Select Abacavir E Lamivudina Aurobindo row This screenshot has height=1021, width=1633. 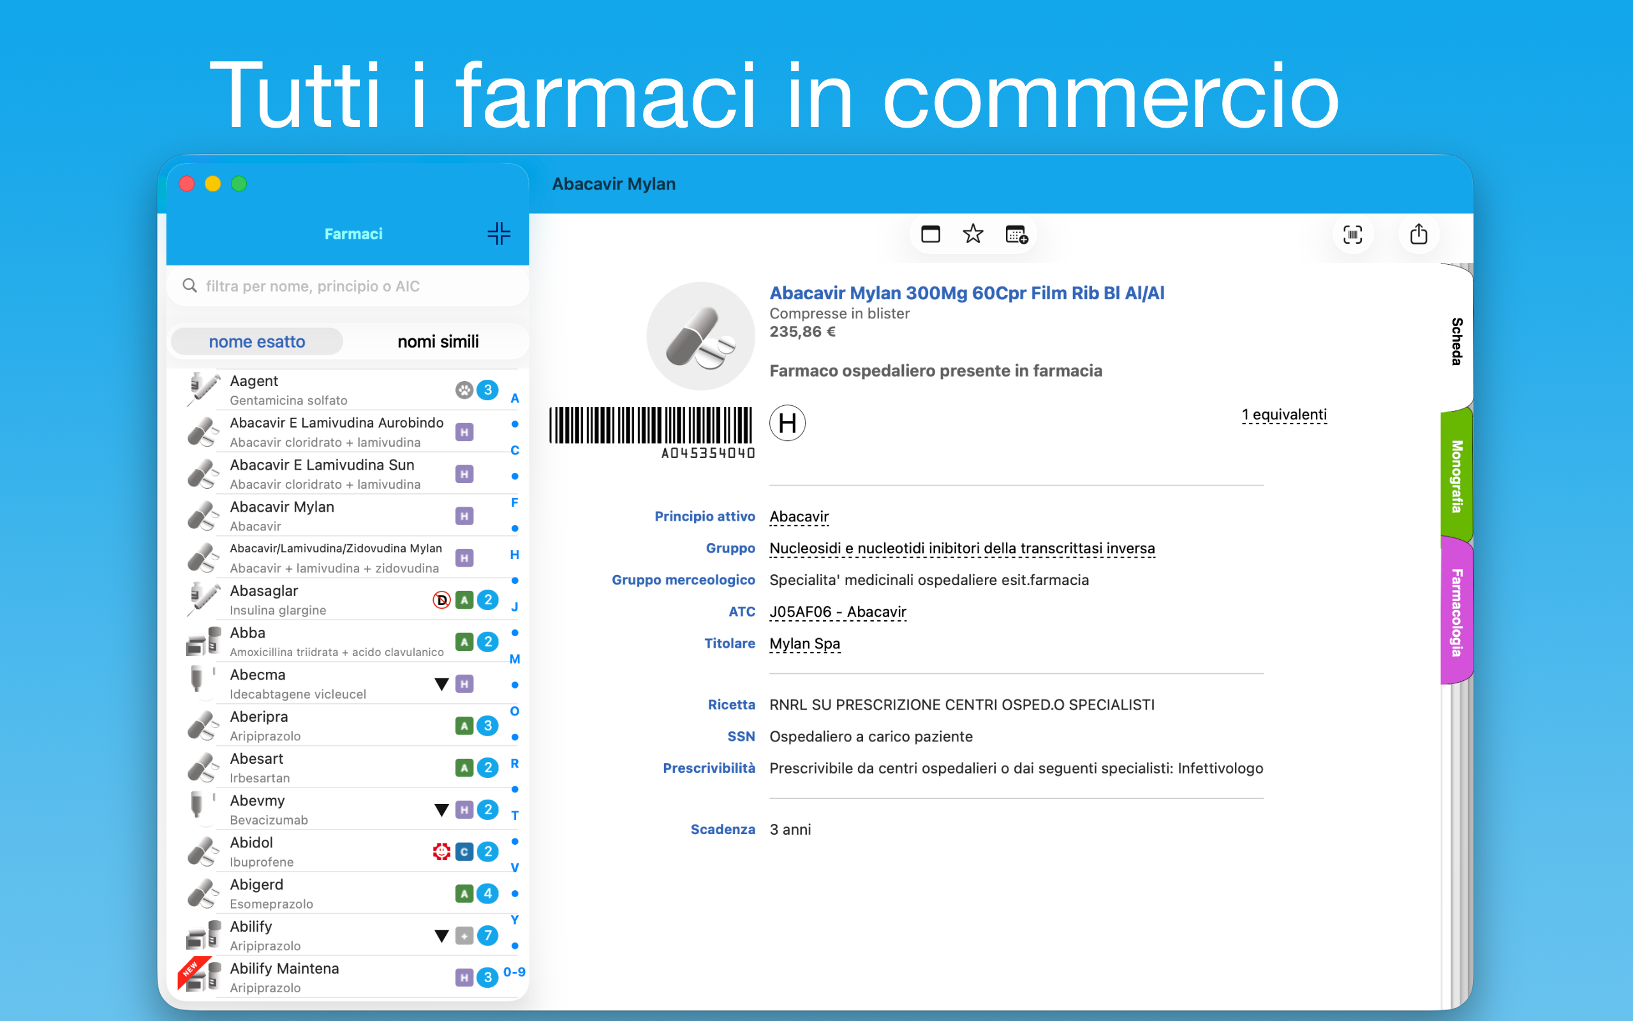click(343, 431)
